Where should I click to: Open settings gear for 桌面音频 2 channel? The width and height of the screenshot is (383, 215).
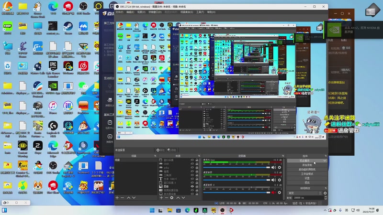(x=280, y=193)
